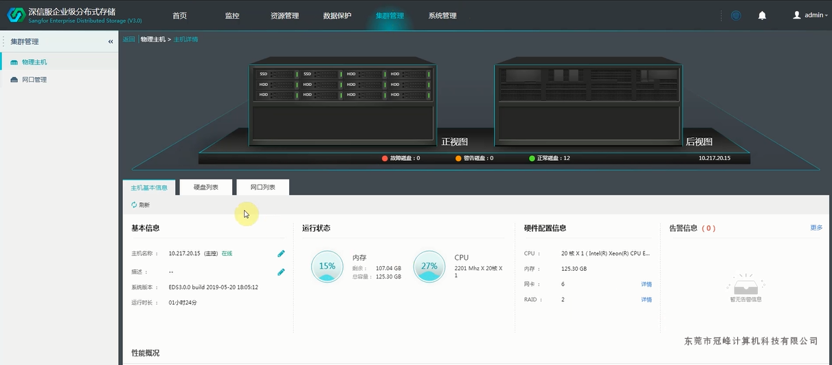This screenshot has width=832, height=365.
Task: Click the 返回 back link
Action: pos(128,40)
